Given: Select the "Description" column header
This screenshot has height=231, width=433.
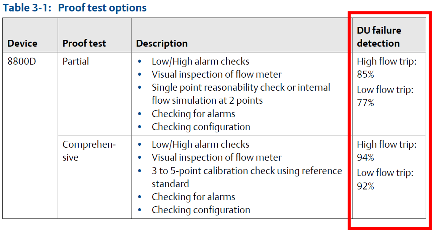Looking at the screenshot, I should pyautogui.click(x=161, y=43).
